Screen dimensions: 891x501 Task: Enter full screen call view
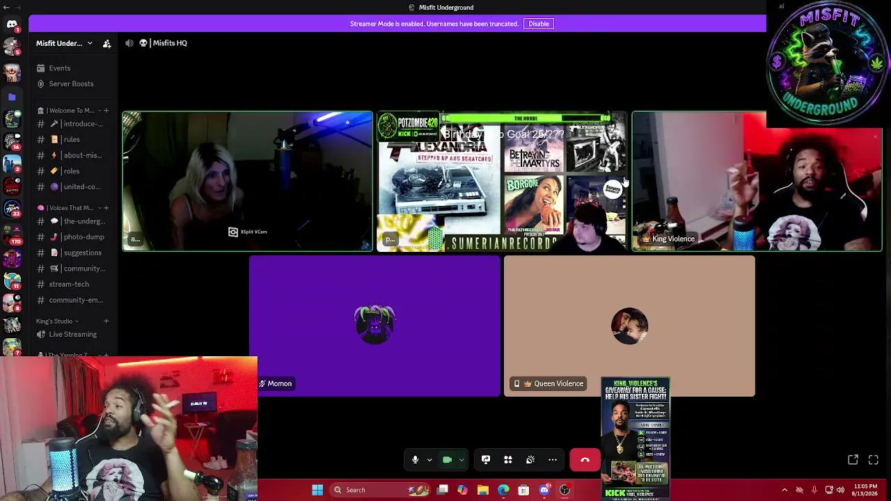coord(874,460)
